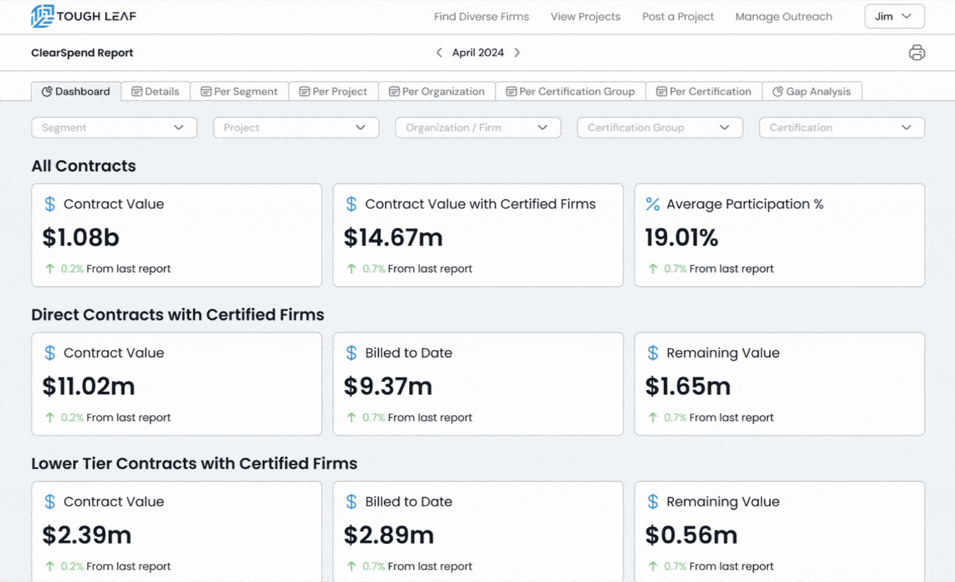
Task: Expand the Certification Group dropdown
Action: pyautogui.click(x=660, y=128)
